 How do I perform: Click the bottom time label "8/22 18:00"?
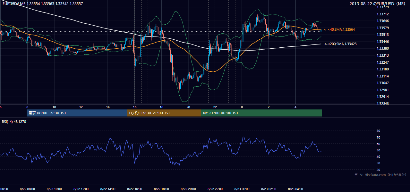(161, 189)
